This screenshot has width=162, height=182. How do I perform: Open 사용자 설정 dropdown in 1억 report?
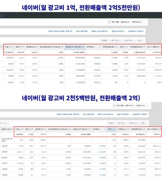pos(116,41)
